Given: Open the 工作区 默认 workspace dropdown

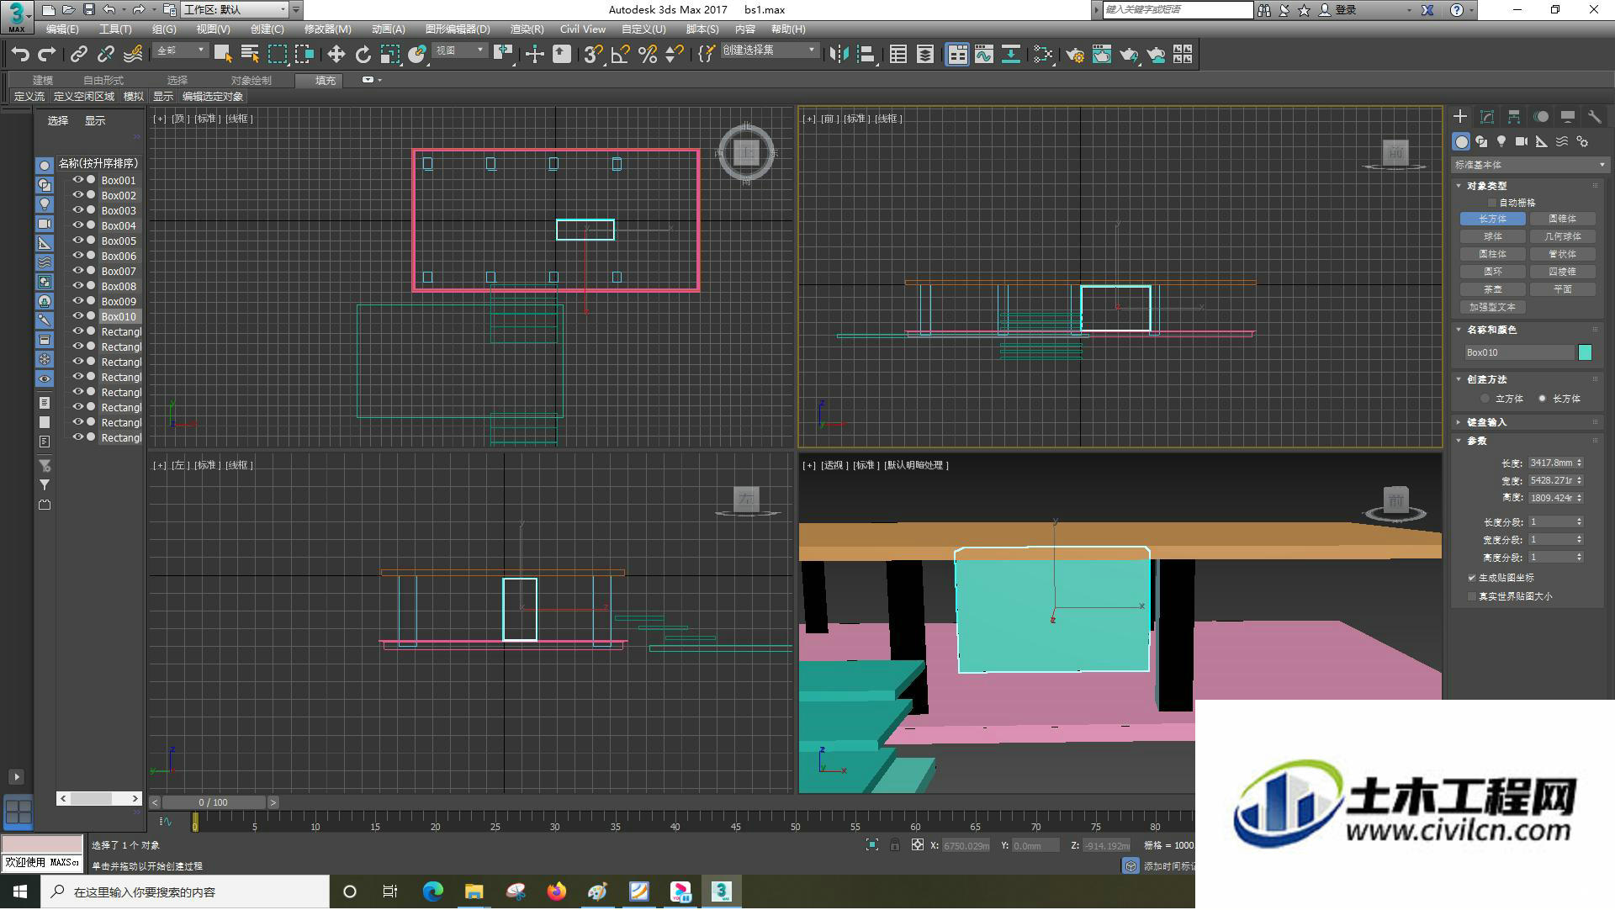Looking at the screenshot, I should coord(235,10).
